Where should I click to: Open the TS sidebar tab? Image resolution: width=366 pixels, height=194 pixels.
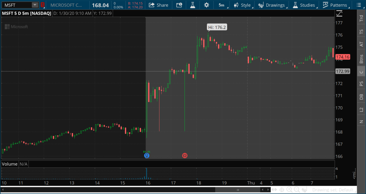361,31
